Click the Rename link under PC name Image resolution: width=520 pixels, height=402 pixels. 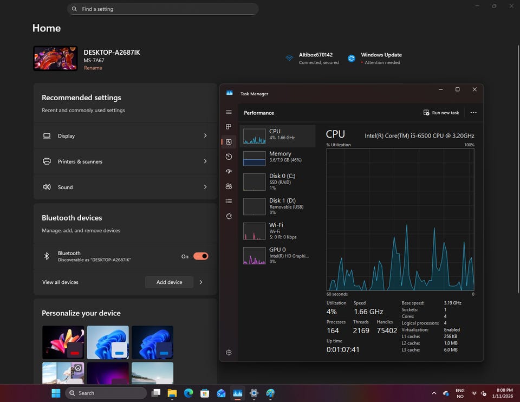point(93,68)
